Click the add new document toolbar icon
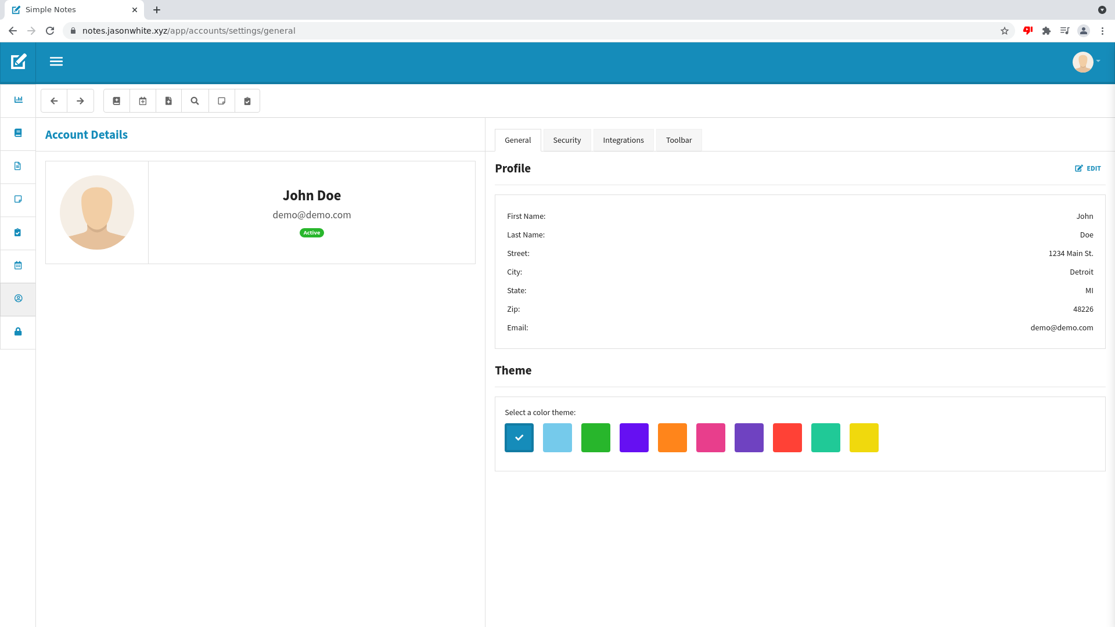This screenshot has height=627, width=1115. click(169, 101)
